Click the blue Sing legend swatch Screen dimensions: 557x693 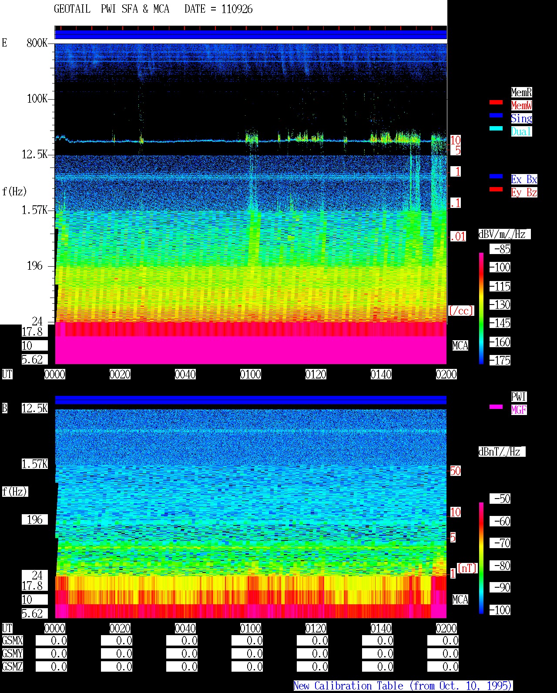[x=496, y=116]
